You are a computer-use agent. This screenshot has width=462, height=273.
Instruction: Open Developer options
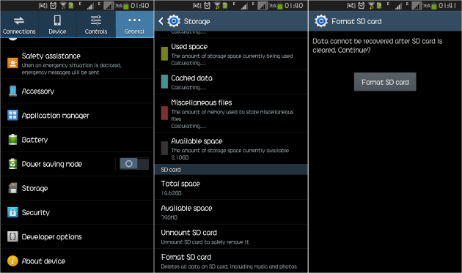click(x=77, y=236)
